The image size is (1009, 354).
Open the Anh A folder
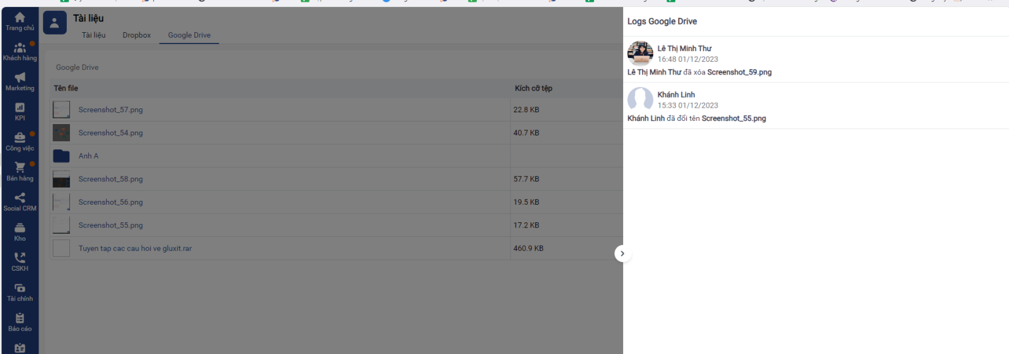[88, 156]
